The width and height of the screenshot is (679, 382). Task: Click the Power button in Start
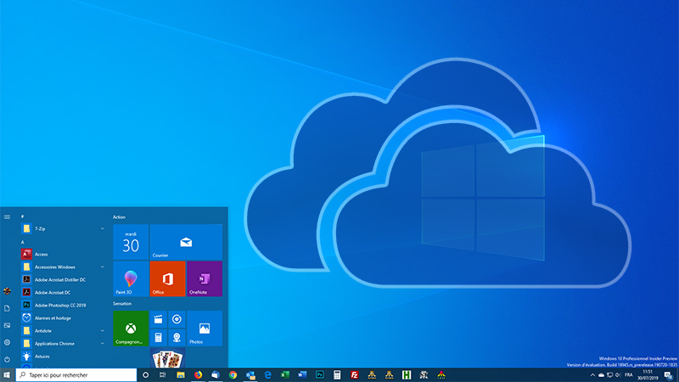(x=7, y=359)
